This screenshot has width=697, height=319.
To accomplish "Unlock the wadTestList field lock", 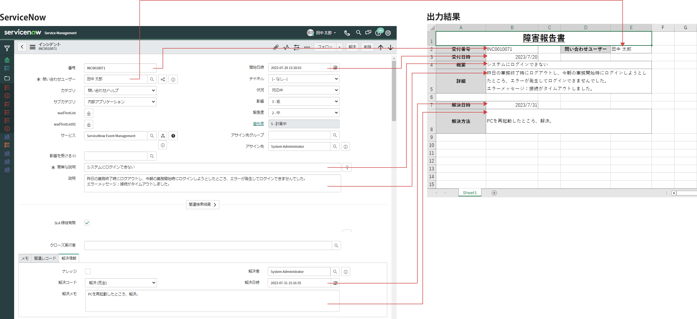I will 89,113.
